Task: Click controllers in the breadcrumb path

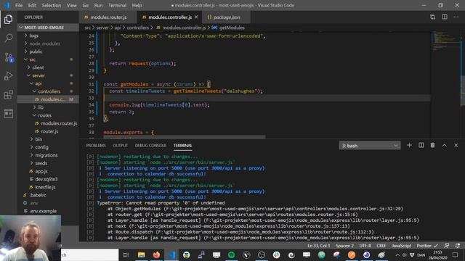Action: click(x=137, y=28)
